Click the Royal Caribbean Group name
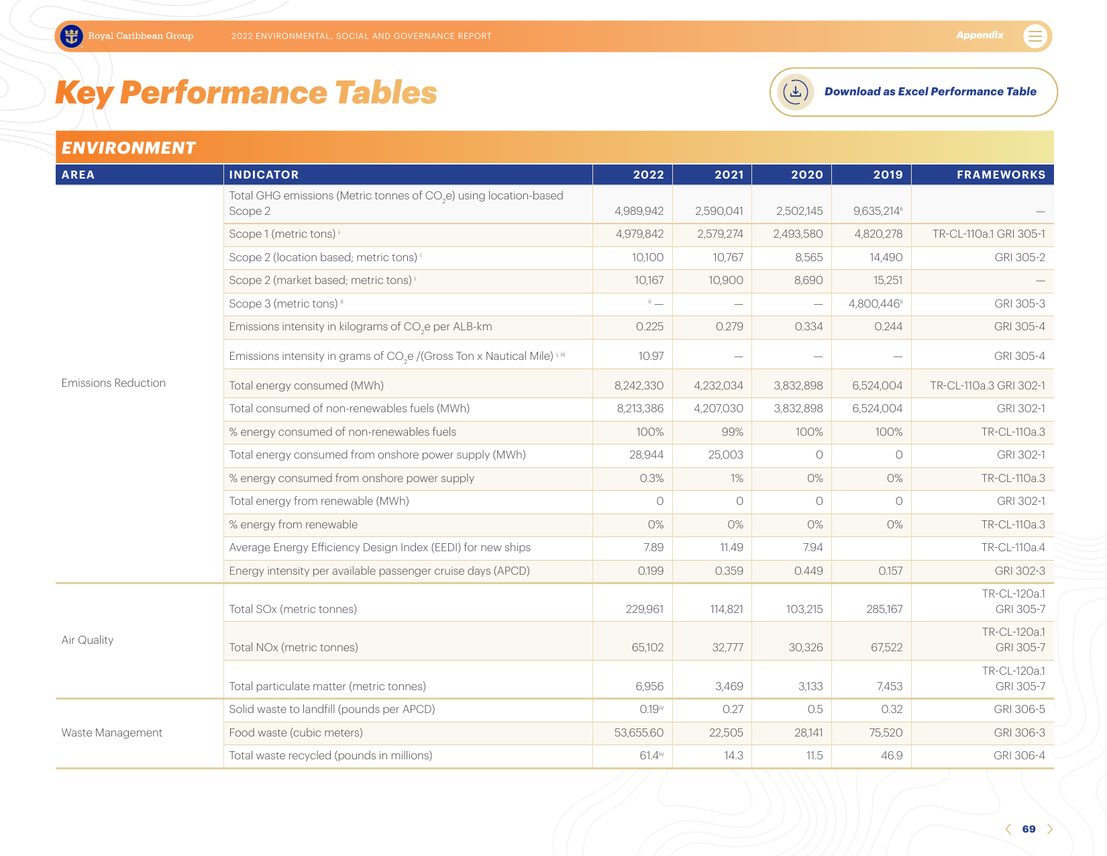This screenshot has height=856, width=1107. click(141, 36)
